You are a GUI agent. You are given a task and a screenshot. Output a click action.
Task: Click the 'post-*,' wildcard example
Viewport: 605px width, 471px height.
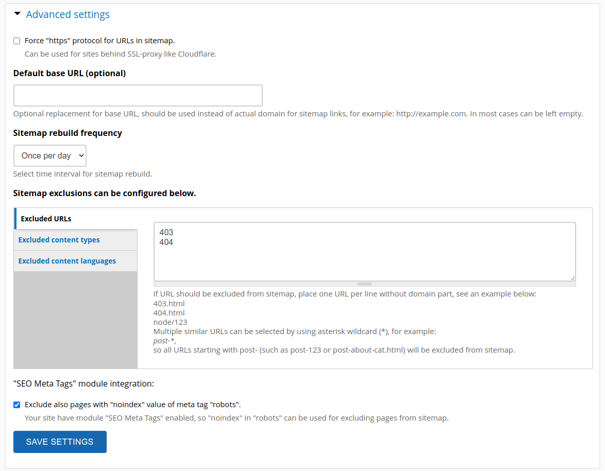point(165,341)
